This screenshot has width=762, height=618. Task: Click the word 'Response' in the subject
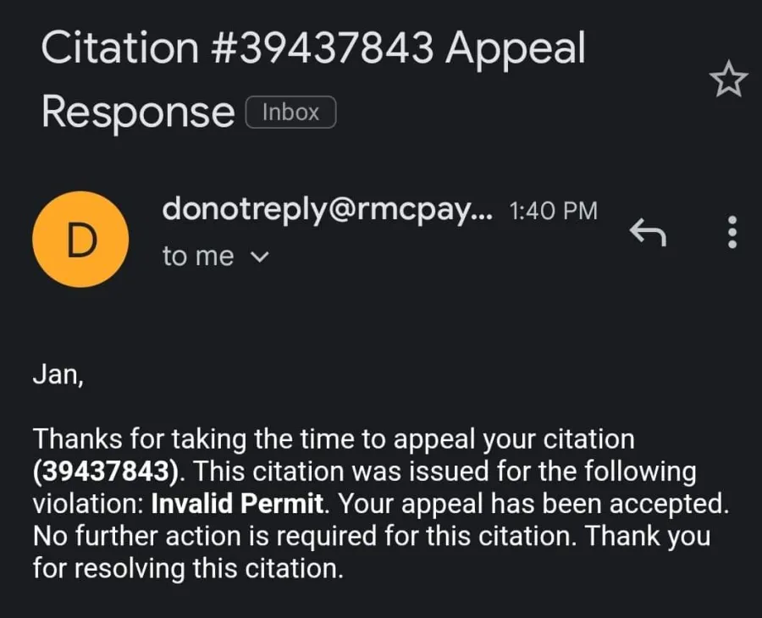(x=138, y=113)
